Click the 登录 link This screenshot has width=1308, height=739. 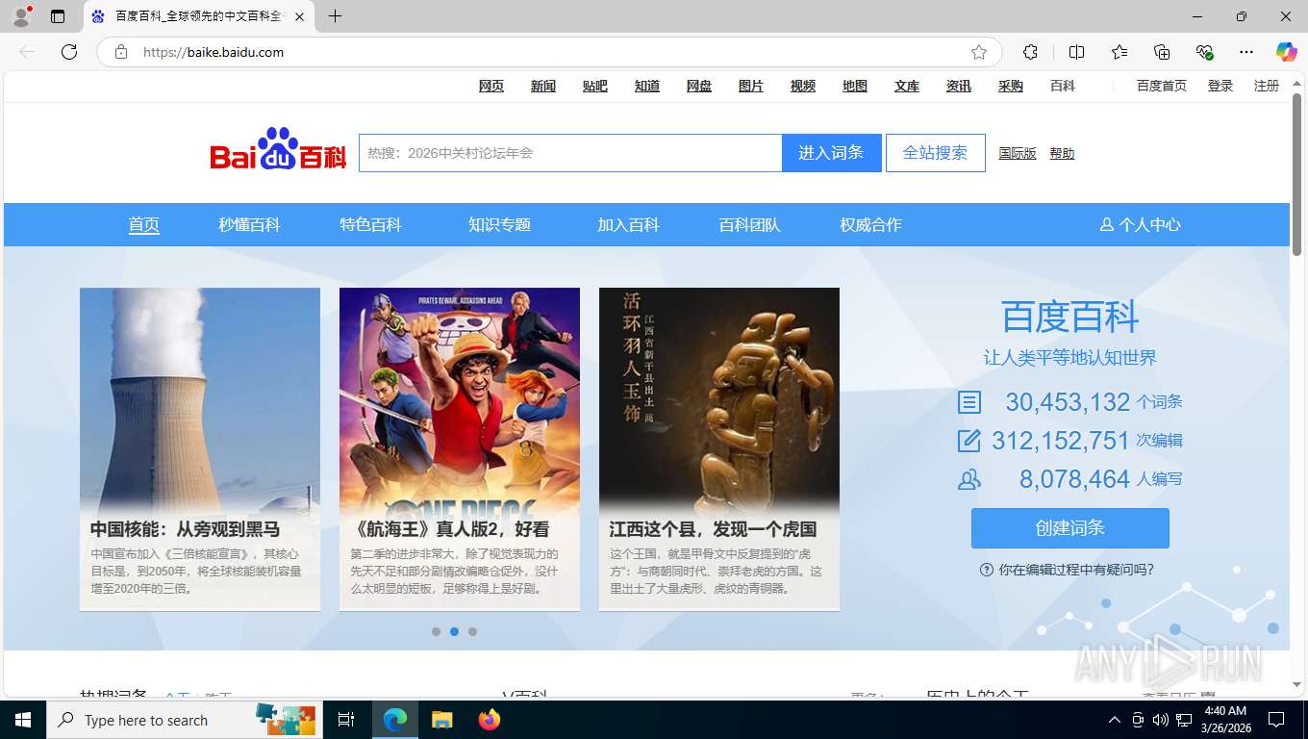point(1220,86)
